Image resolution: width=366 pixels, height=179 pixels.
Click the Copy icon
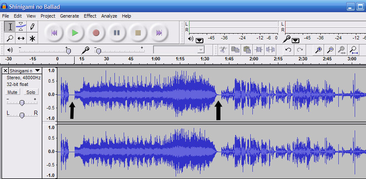point(235,49)
